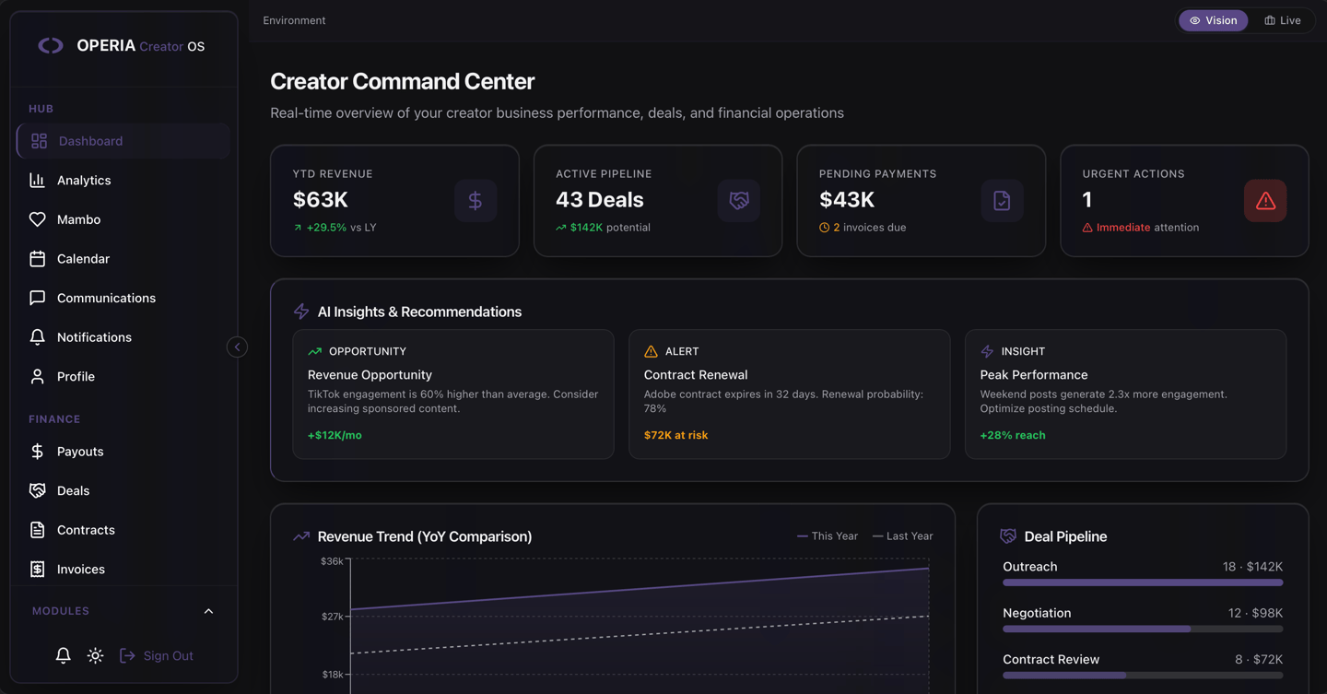Switch environment to Live mode
The width and height of the screenshot is (1327, 694).
1283,20
